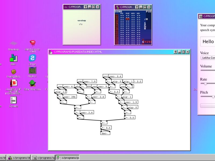Open the Star Wars.avi Yoda icon

(32, 83)
